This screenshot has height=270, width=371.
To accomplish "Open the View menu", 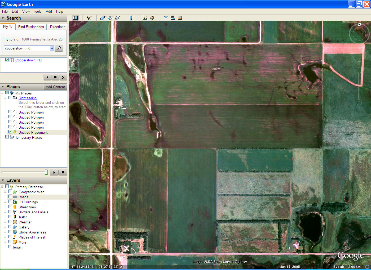I will click(26, 11).
